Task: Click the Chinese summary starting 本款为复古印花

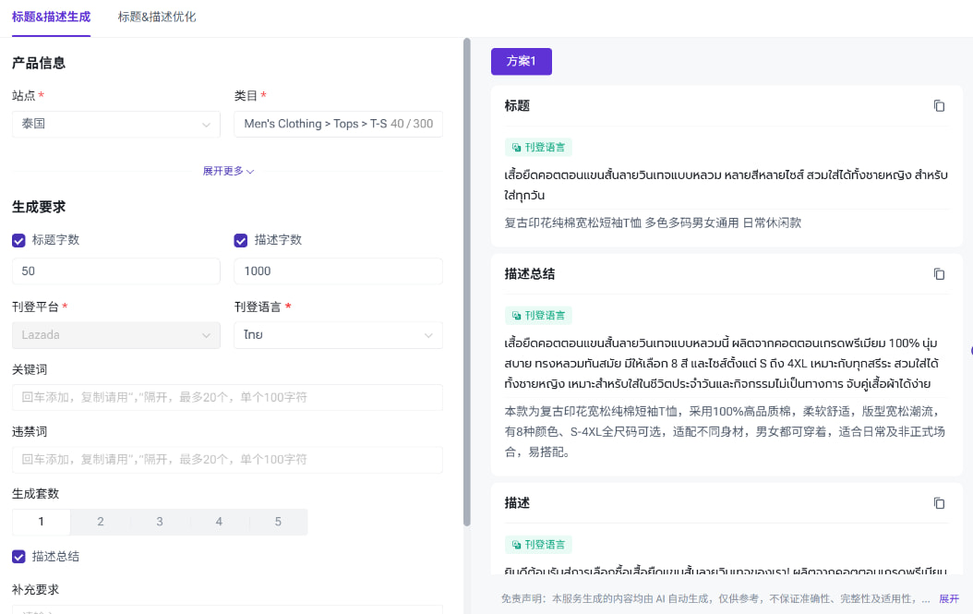Action: (x=725, y=431)
